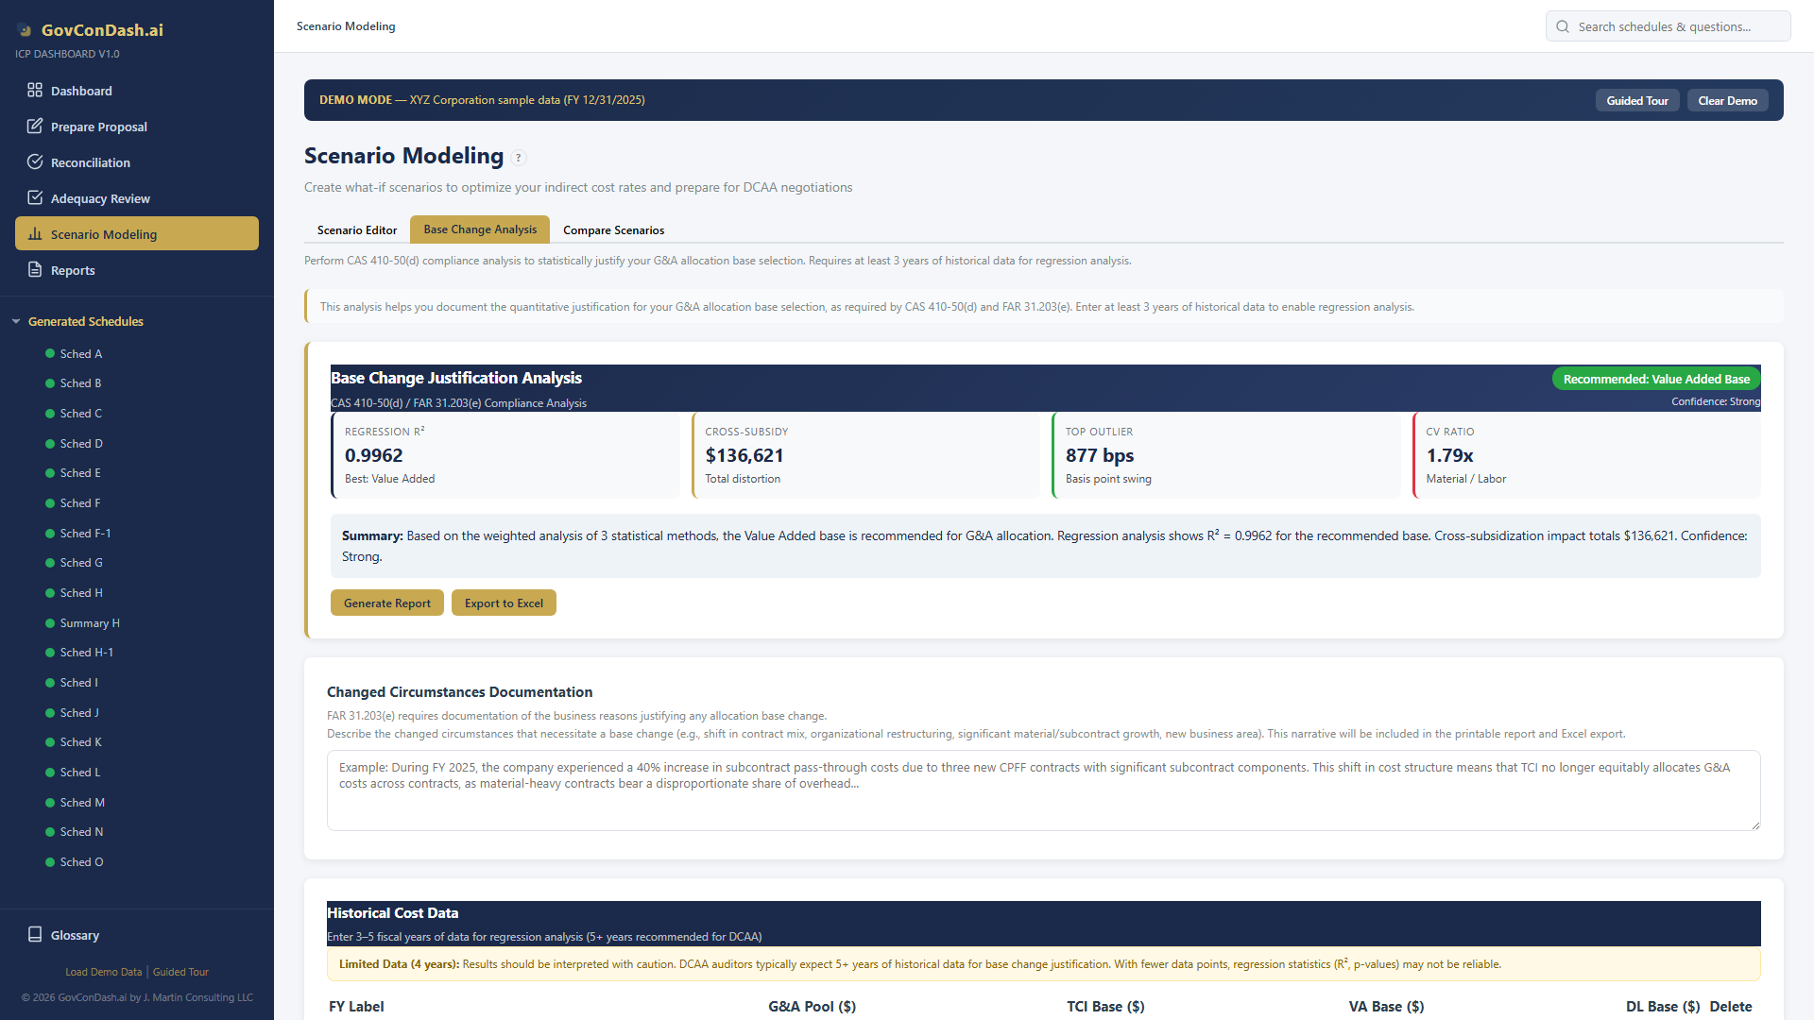Open Reports using its sidebar icon
Image resolution: width=1814 pixels, height=1020 pixels.
pos(35,269)
